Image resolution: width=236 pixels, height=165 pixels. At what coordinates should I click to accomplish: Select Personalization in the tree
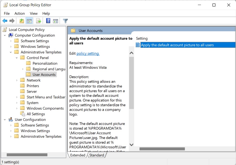[45, 63]
